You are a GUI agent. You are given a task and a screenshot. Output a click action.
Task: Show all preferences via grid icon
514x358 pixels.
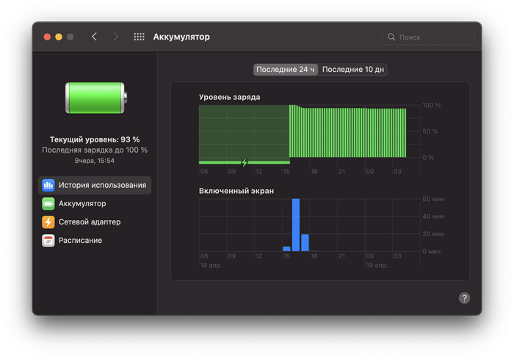(139, 37)
